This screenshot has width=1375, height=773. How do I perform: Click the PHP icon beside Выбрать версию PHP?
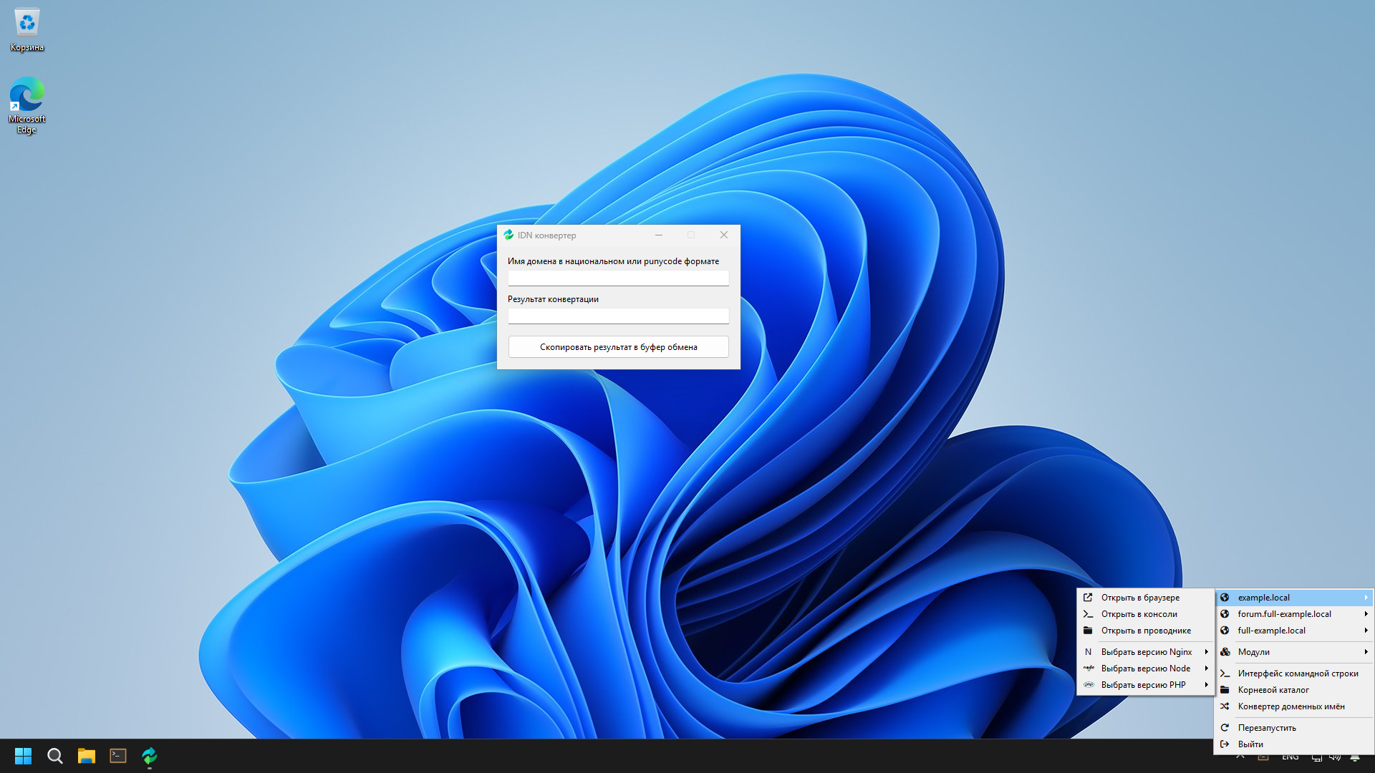point(1089,684)
